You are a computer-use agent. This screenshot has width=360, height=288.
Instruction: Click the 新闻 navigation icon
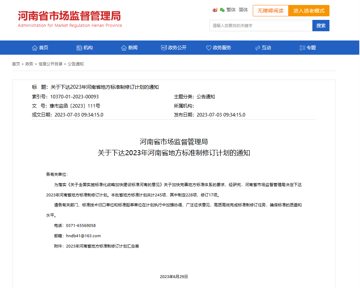coord(124,48)
